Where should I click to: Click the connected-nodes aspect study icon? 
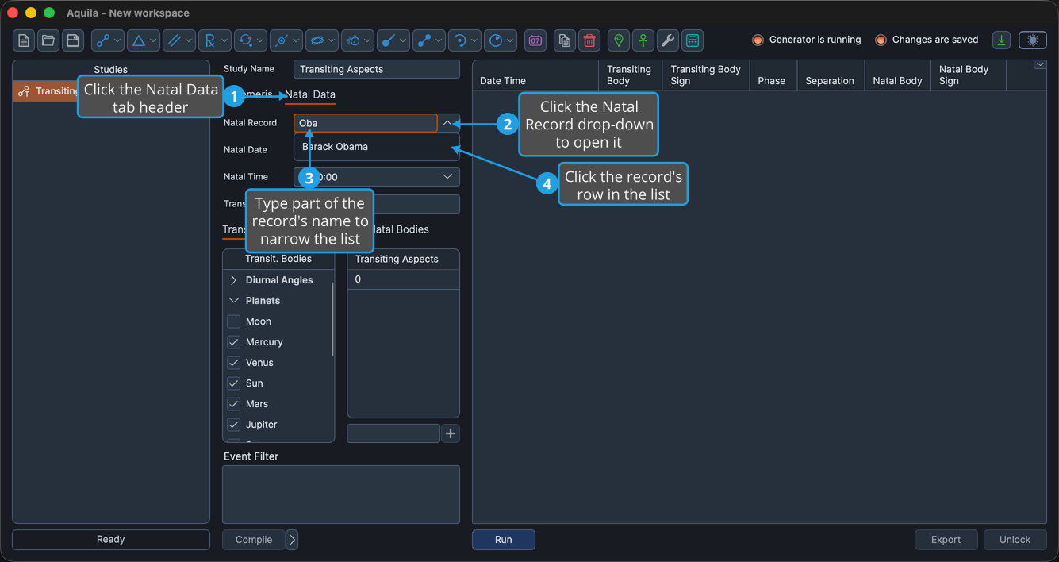click(108, 40)
